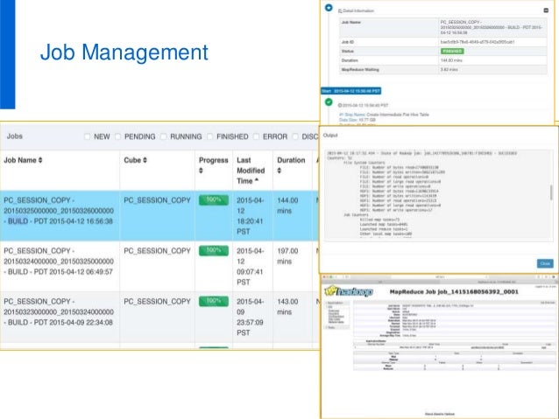Select job built PDT 2015-04-12 06:49:57
559x419 pixels.
click(59, 262)
